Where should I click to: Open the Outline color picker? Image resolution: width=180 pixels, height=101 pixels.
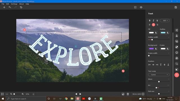click(x=165, y=33)
